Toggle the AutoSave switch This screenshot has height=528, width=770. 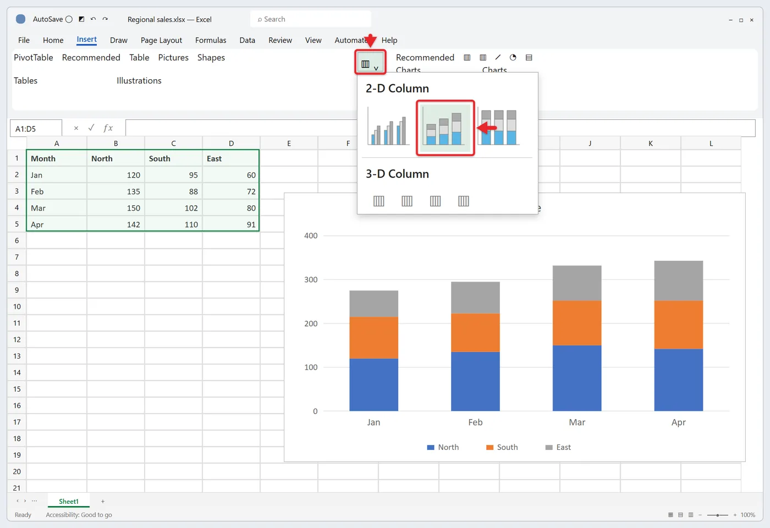pos(69,19)
